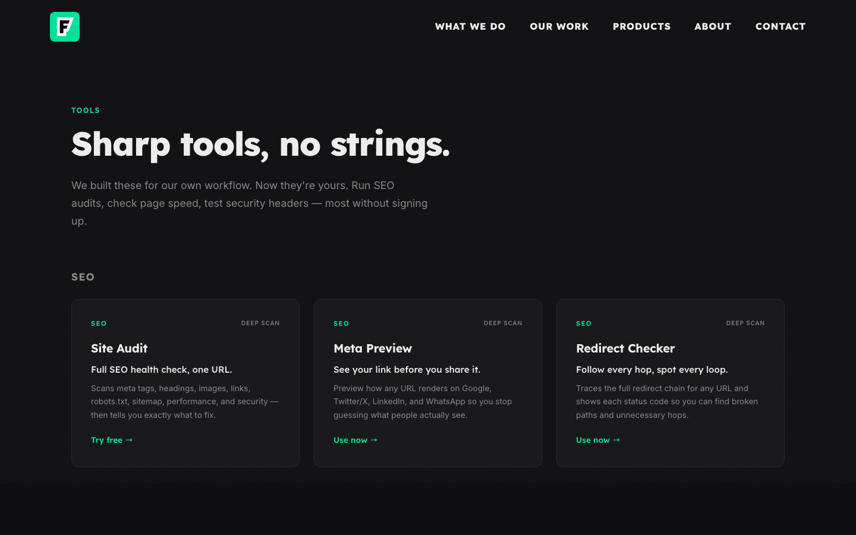Screen dimensions: 856x535
Task: Select PRODUCTS in the navigation bar
Action: click(641, 26)
